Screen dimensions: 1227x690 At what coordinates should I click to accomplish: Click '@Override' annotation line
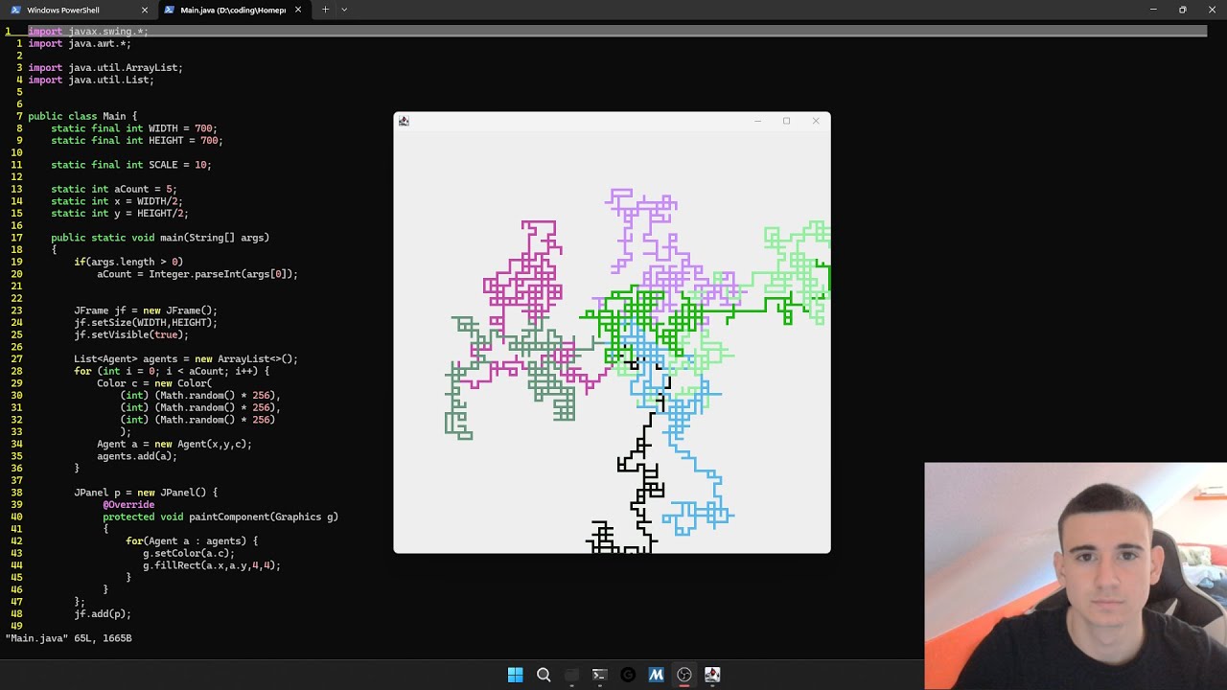click(128, 504)
